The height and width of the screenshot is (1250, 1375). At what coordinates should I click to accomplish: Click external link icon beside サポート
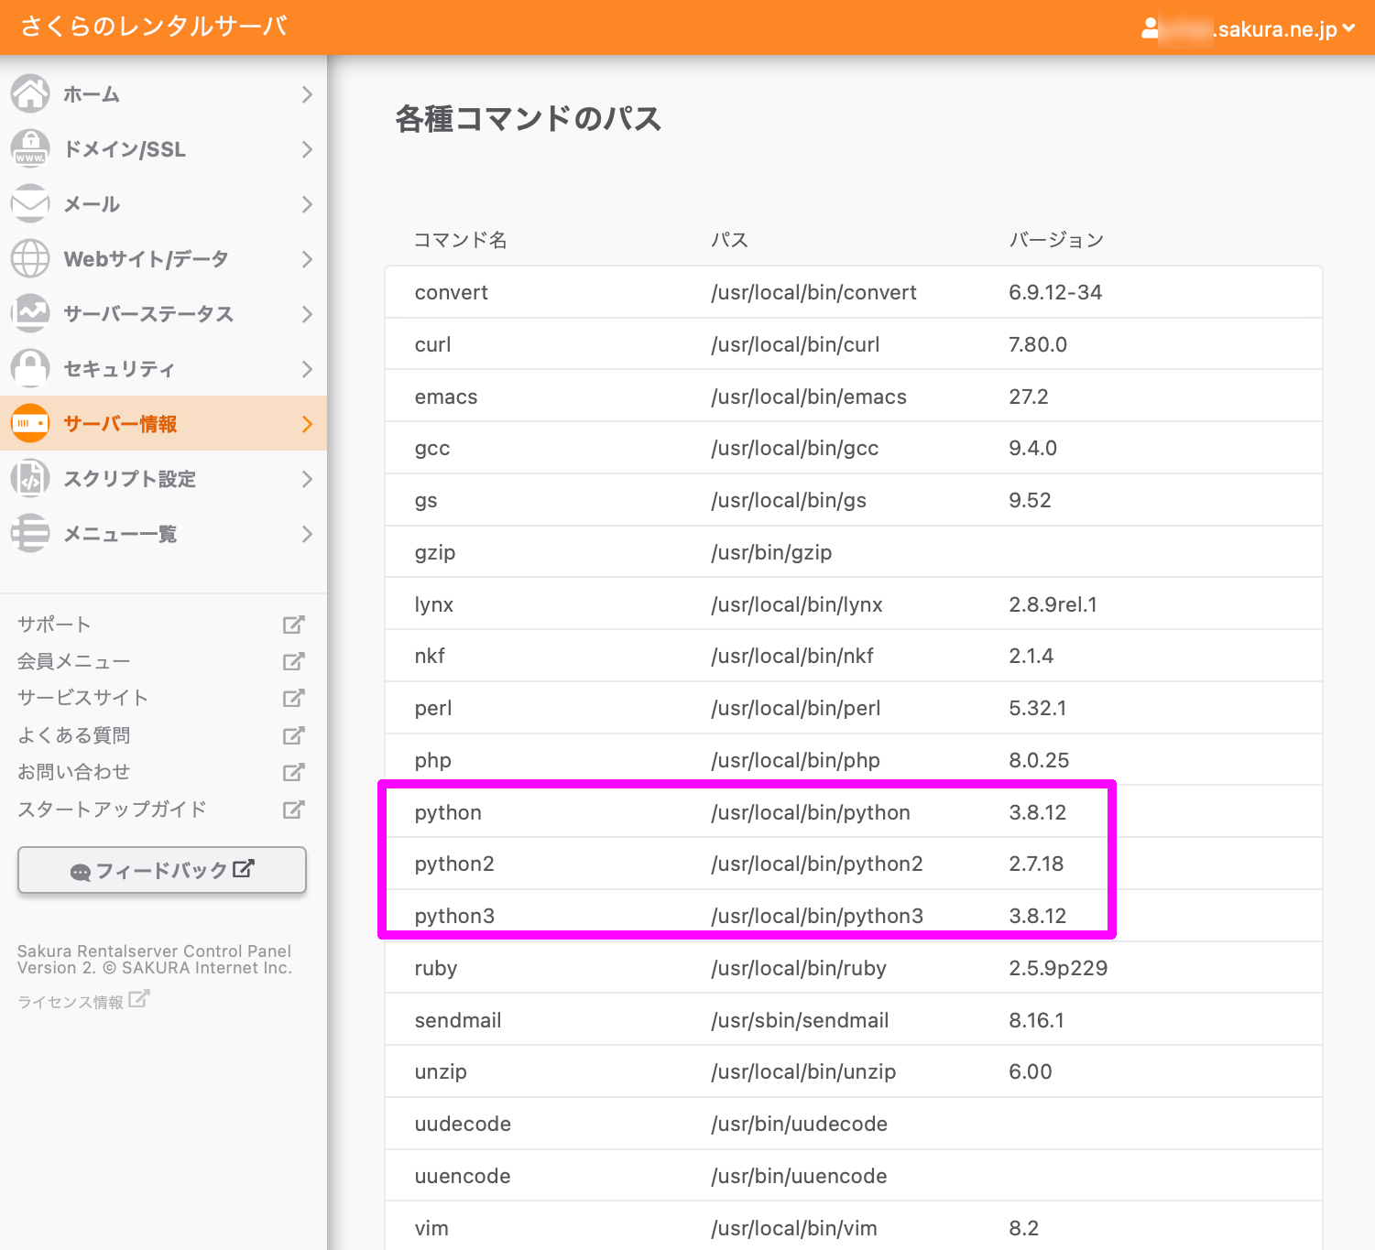click(293, 625)
